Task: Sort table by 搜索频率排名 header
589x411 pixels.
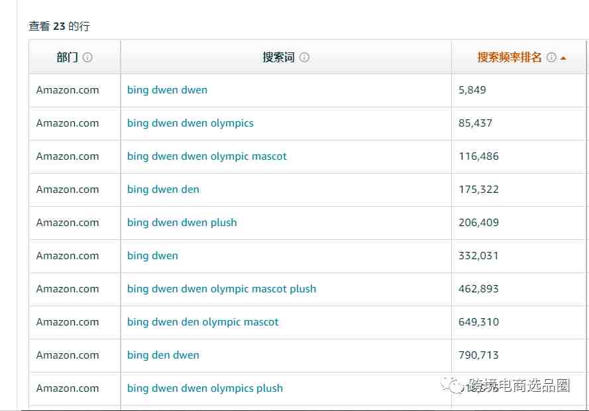Action: tap(509, 58)
